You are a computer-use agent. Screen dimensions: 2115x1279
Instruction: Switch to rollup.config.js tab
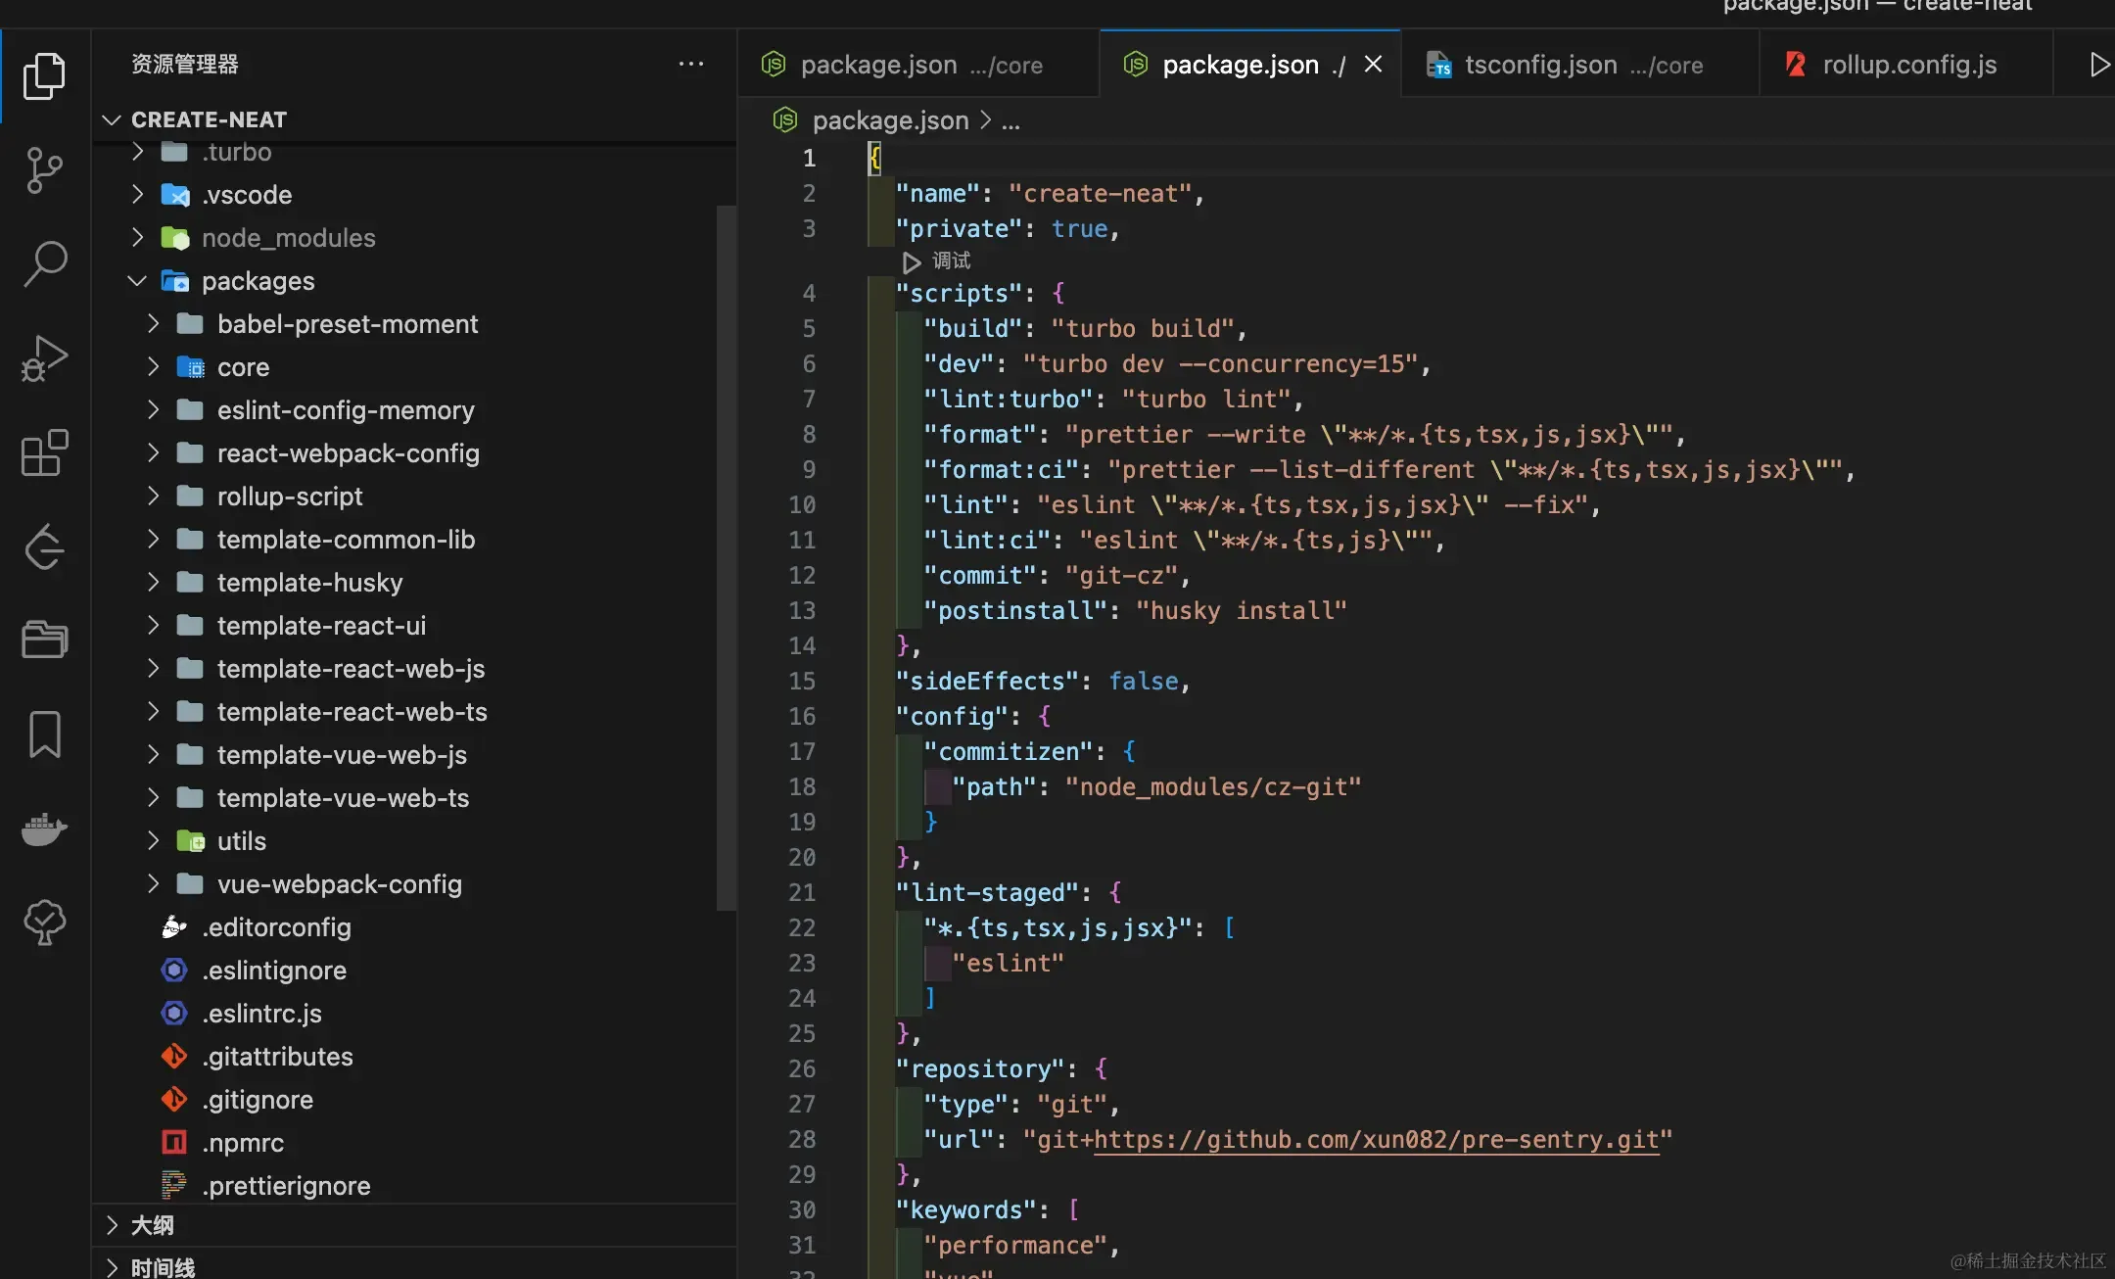(1906, 65)
